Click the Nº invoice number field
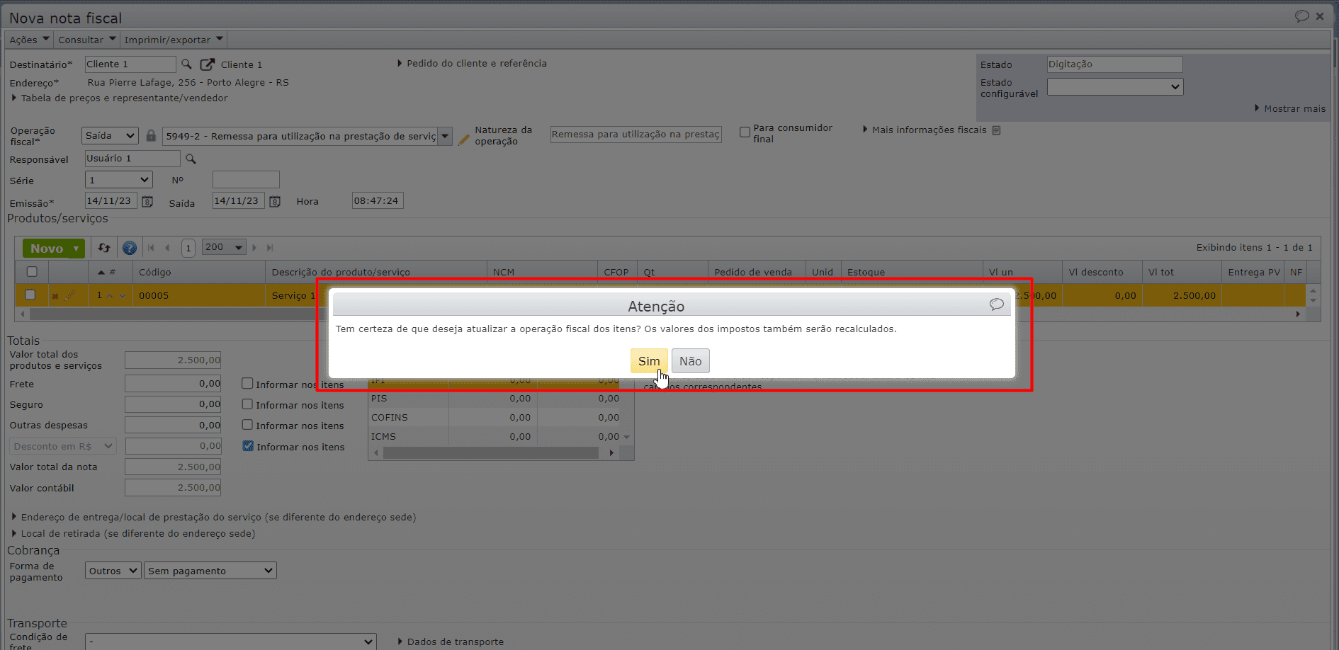Image resolution: width=1339 pixels, height=650 pixels. click(246, 180)
